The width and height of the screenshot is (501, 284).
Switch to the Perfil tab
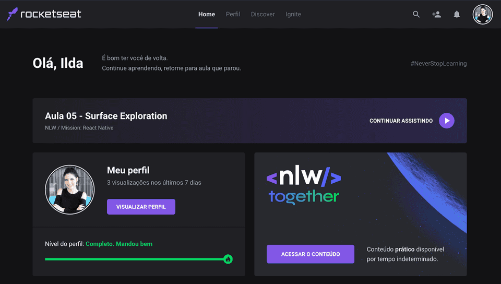(233, 15)
